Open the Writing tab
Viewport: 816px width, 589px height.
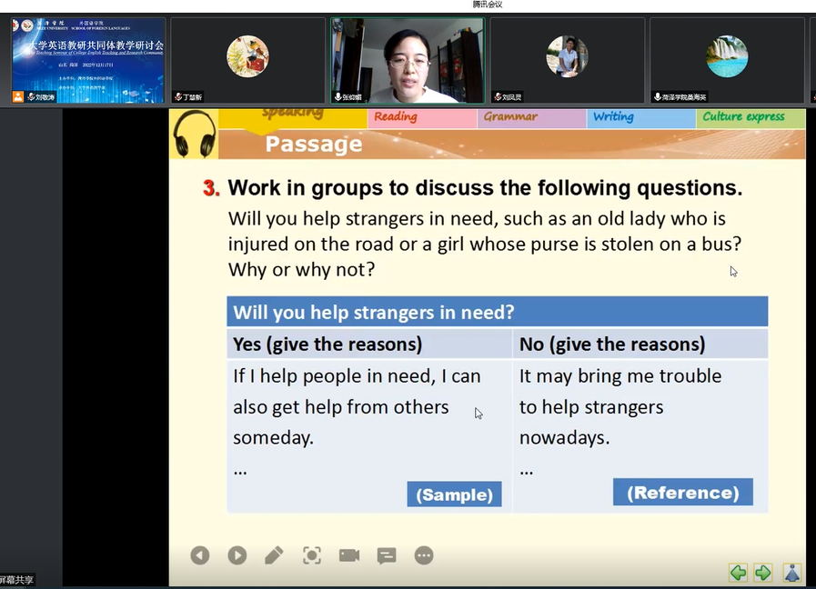pos(613,117)
